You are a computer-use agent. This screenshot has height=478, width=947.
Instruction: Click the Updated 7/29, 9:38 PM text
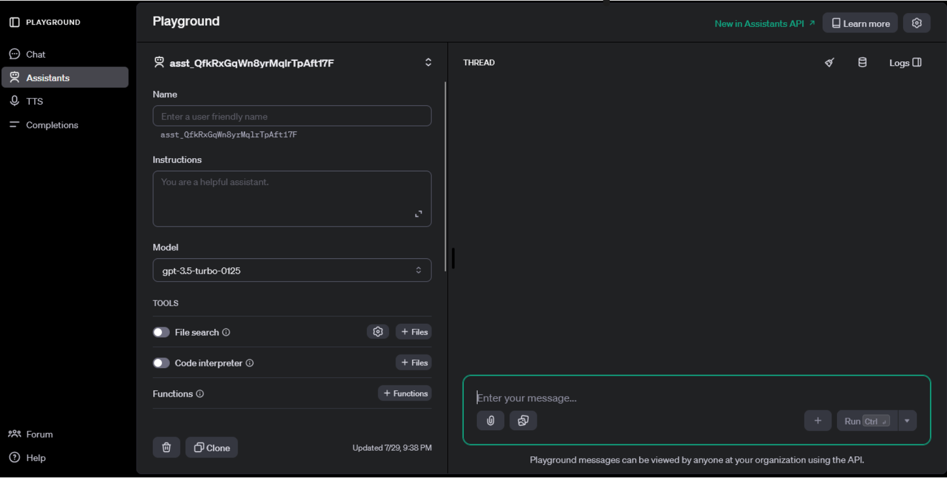coord(392,448)
